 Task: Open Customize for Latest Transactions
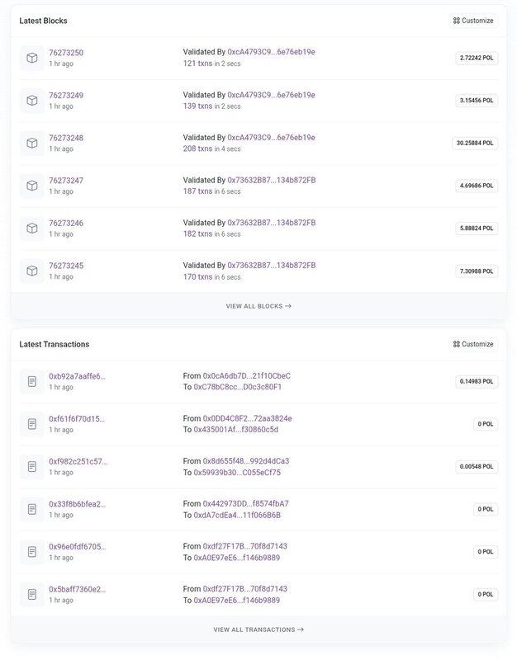(473, 344)
